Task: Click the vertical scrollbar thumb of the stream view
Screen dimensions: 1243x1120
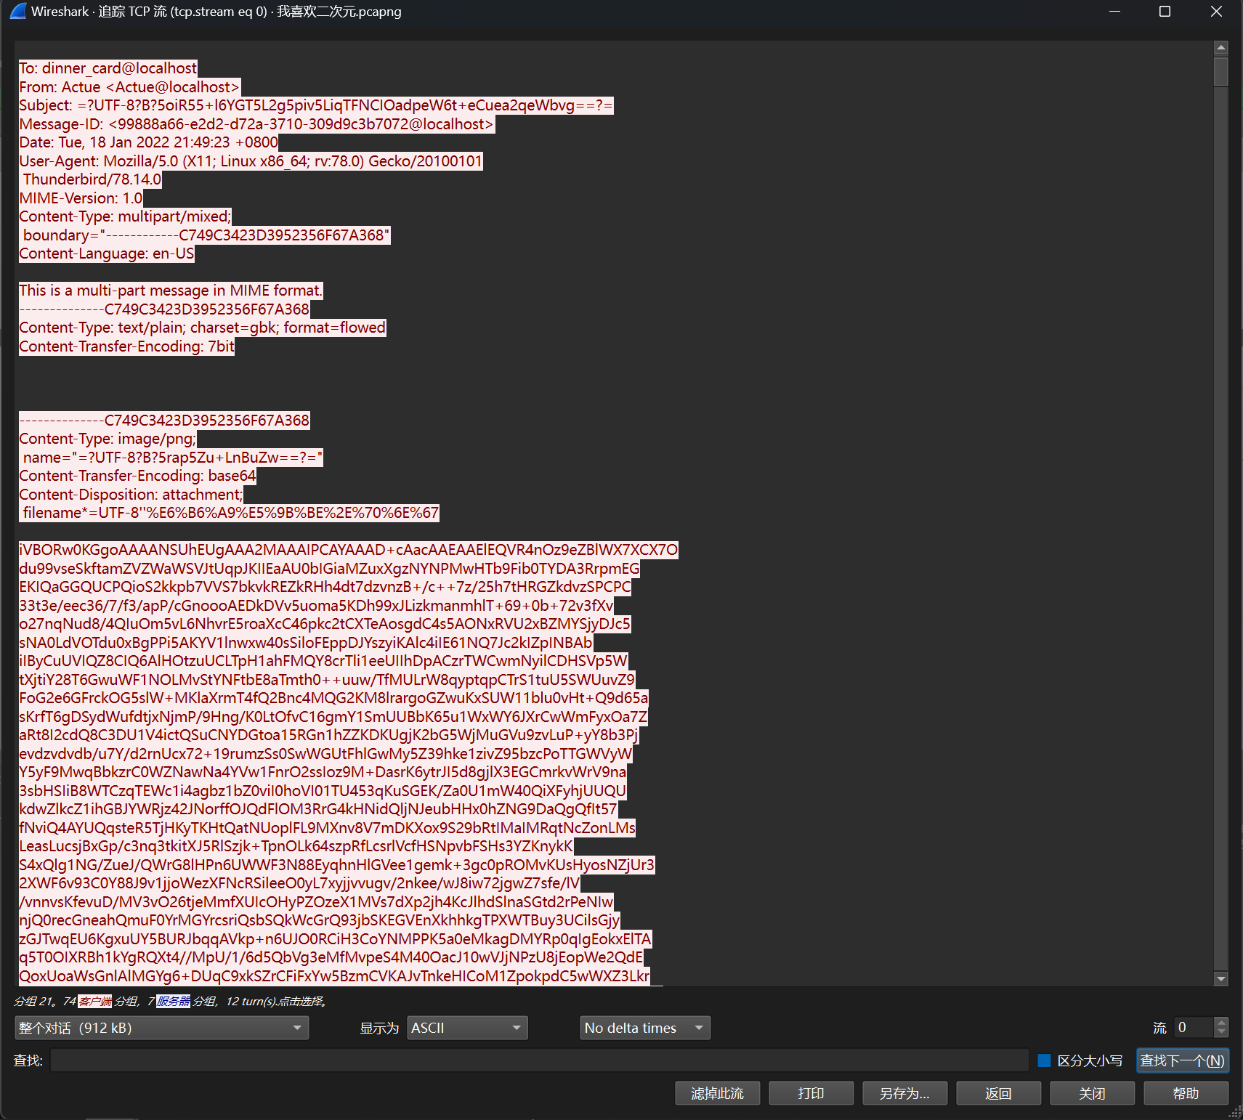Action: [x=1221, y=72]
